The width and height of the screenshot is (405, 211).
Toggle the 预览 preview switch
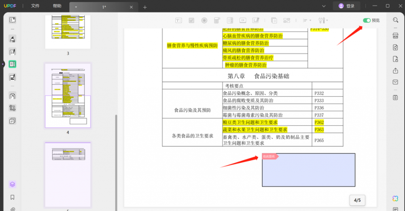[367, 21]
